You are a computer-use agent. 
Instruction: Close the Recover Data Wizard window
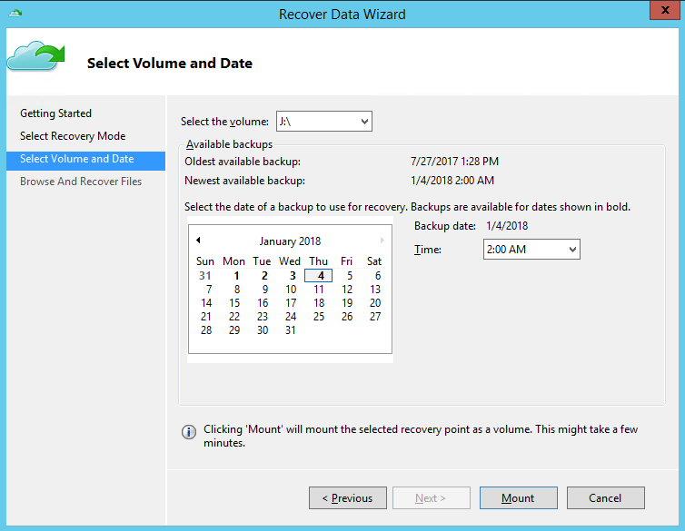[x=665, y=10]
